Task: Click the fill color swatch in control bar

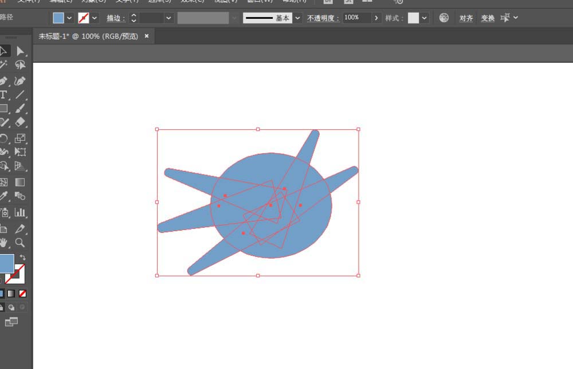Action: coord(58,18)
